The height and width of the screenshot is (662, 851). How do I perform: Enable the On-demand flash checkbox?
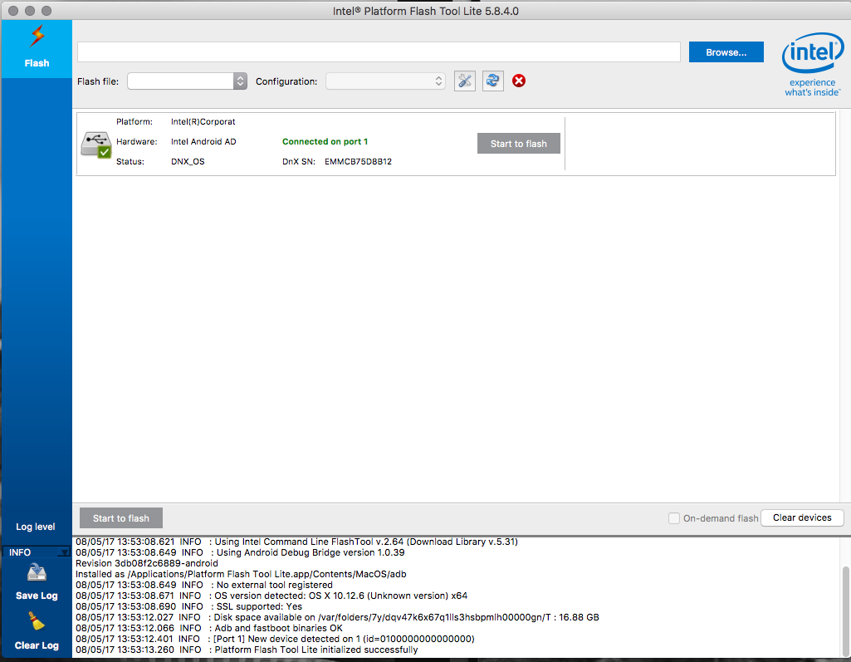(x=673, y=517)
